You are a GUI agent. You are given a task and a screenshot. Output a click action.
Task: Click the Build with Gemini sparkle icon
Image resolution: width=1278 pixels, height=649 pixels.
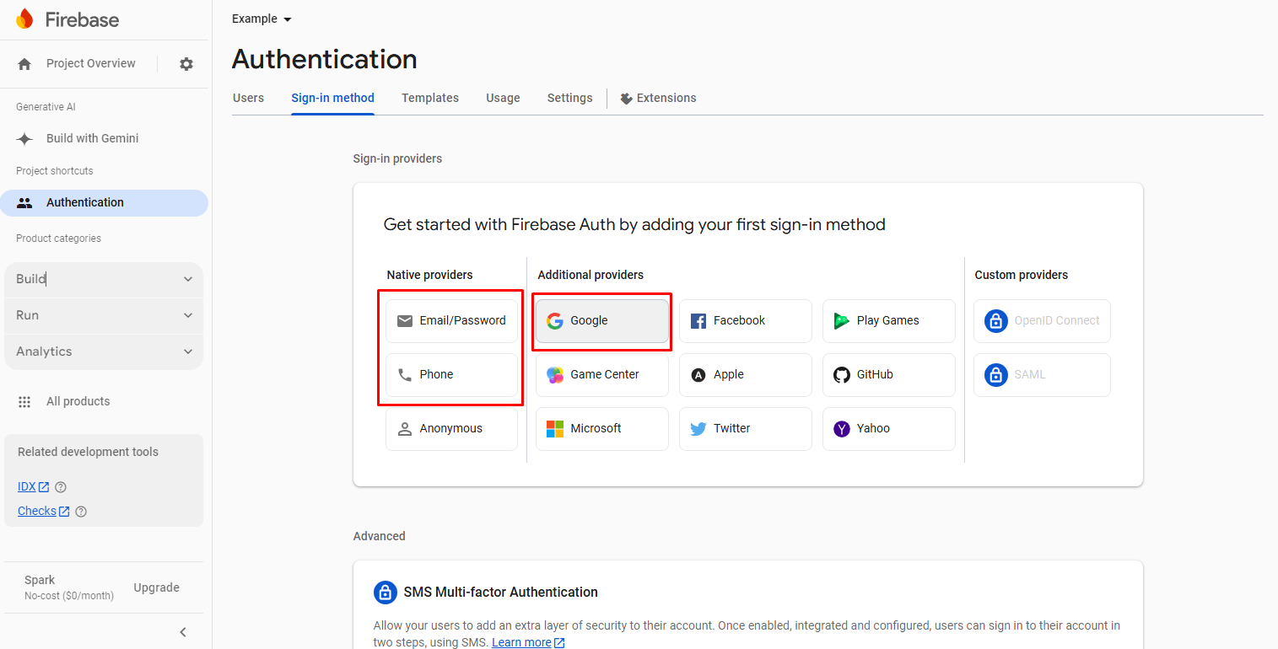(x=24, y=139)
